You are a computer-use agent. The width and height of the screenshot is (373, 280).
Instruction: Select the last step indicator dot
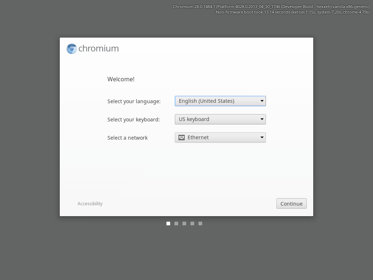point(200,223)
